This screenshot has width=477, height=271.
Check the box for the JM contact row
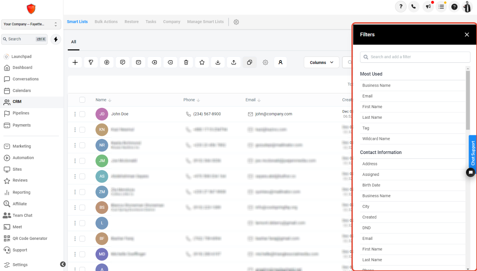82,161
